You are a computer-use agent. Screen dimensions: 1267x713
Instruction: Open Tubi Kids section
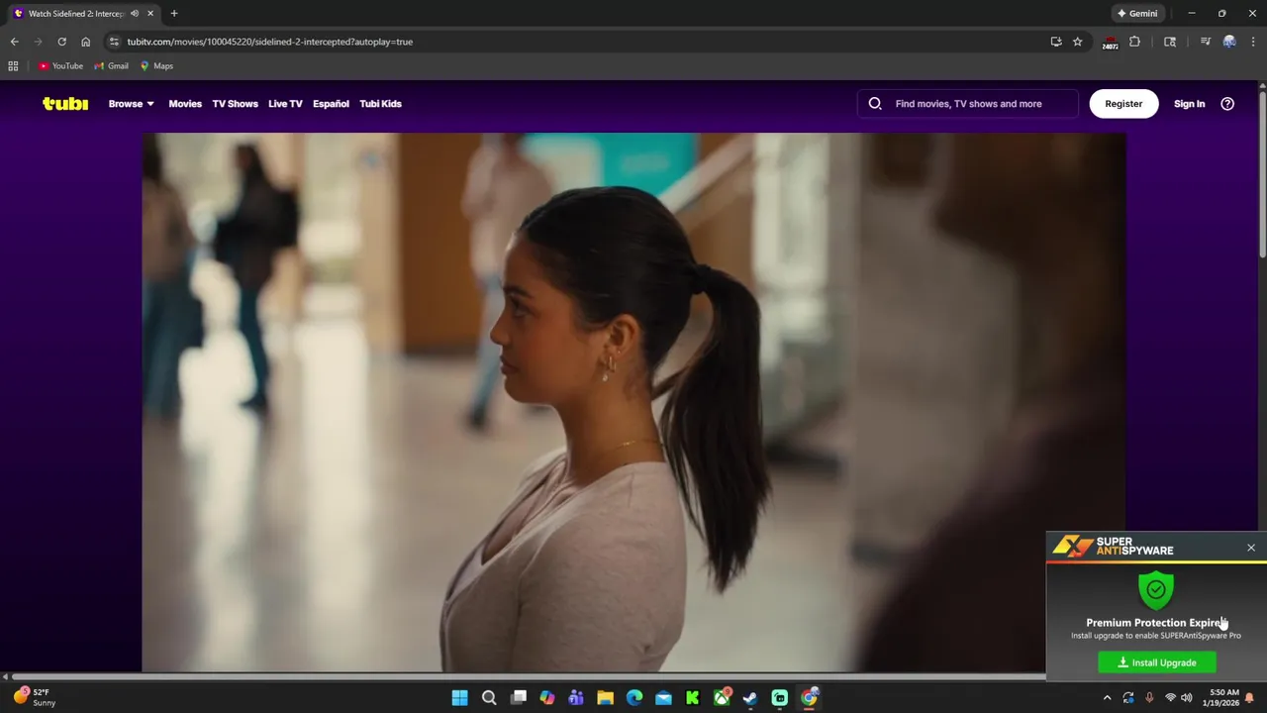[380, 103]
